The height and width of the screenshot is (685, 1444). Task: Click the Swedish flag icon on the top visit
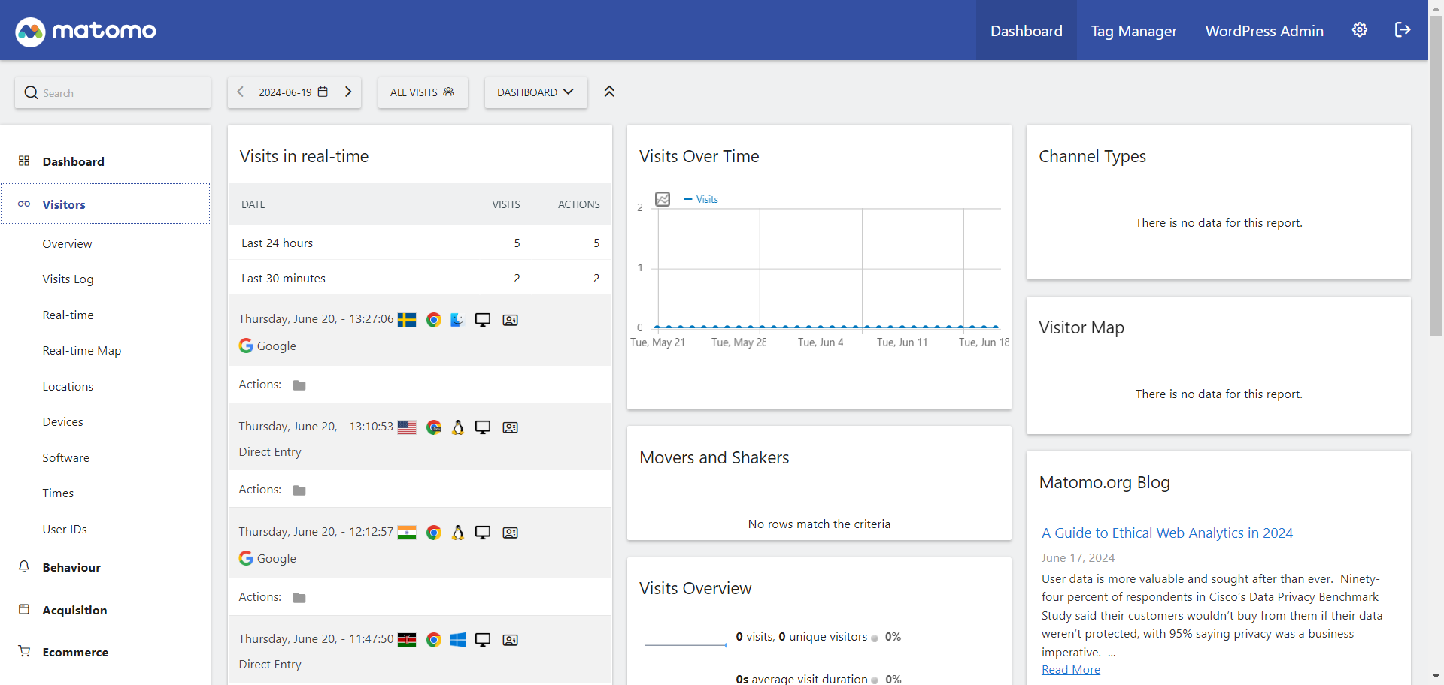point(406,319)
